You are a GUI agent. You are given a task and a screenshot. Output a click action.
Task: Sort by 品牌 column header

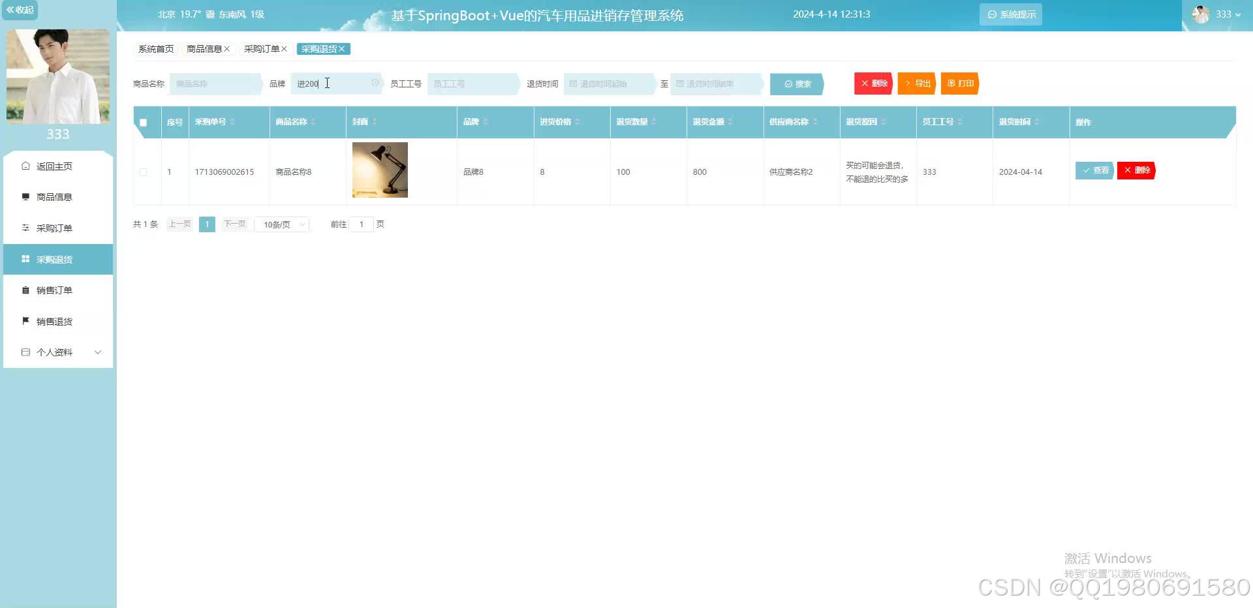coord(486,122)
